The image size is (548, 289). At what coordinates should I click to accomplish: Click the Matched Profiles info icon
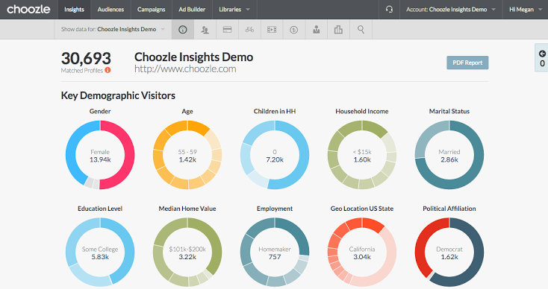pos(108,70)
